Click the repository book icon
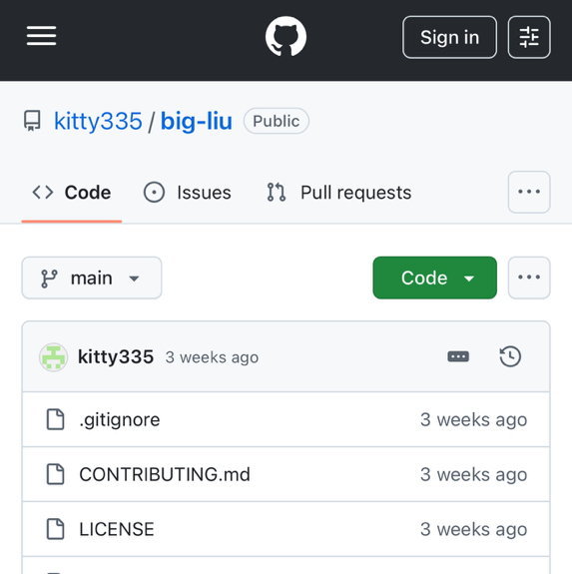572x574 pixels. 32,121
